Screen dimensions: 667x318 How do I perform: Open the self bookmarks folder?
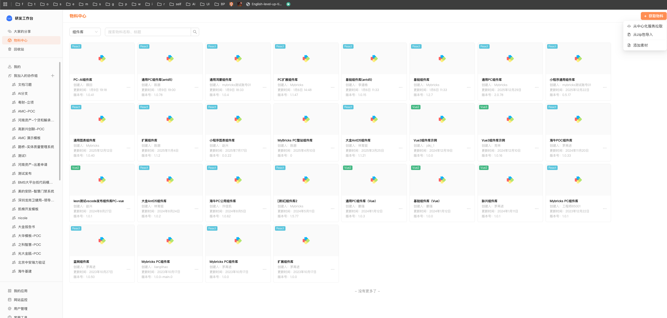pos(175,4)
